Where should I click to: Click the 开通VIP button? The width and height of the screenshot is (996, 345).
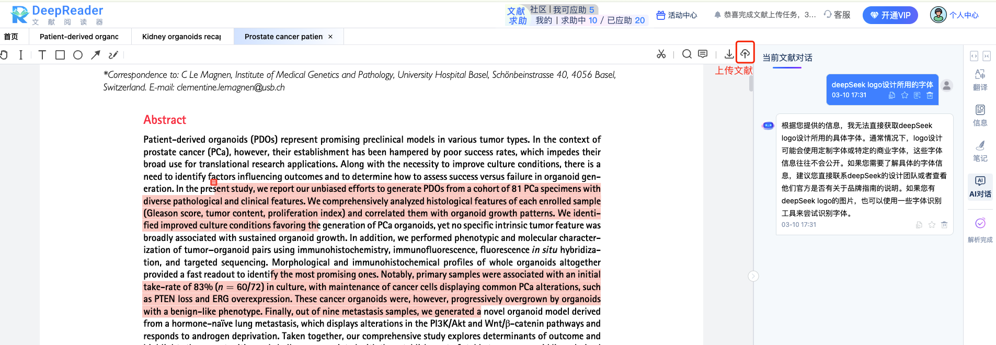click(890, 15)
